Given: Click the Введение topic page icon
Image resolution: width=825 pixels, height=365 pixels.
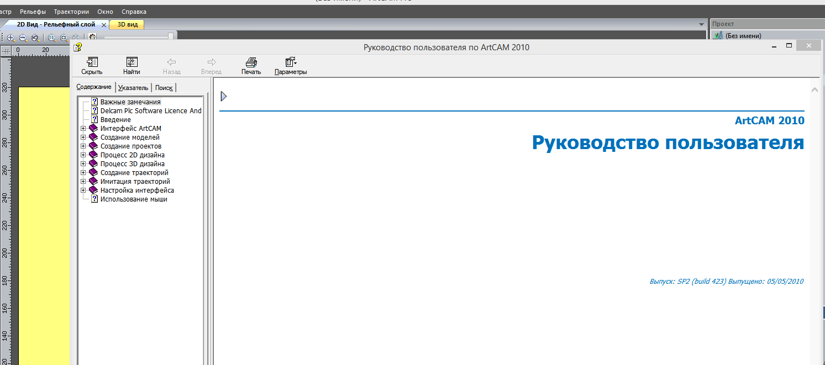Looking at the screenshot, I should click(x=94, y=119).
